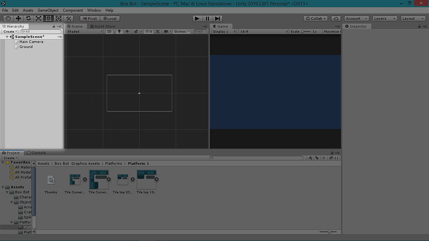Select the combined Transform tool
Image resolution: width=429 pixels, height=241 pixels.
59,18
